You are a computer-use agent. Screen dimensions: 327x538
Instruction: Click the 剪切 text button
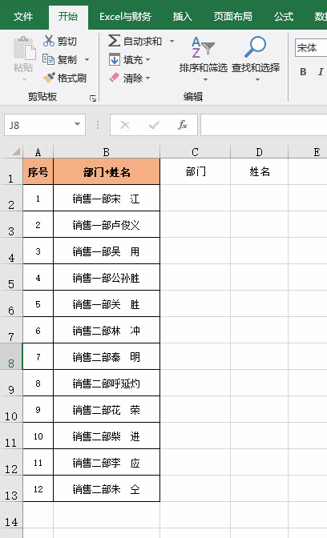pos(67,41)
